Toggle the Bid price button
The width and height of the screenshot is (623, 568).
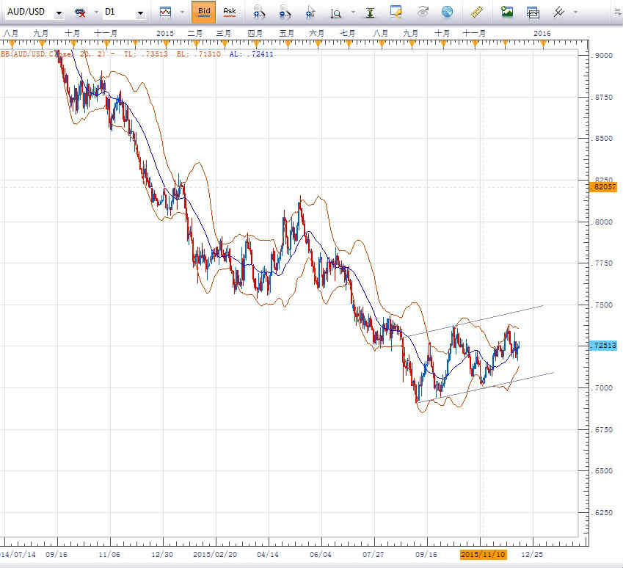[x=203, y=12]
